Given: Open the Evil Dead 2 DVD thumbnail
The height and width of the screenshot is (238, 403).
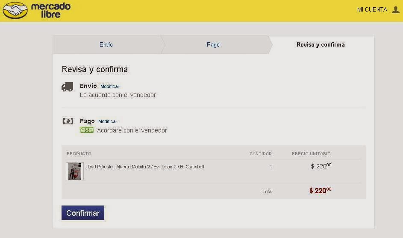Looking at the screenshot, I should pyautogui.click(x=75, y=171).
